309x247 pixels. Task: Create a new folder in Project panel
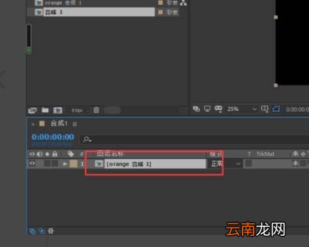45,110
